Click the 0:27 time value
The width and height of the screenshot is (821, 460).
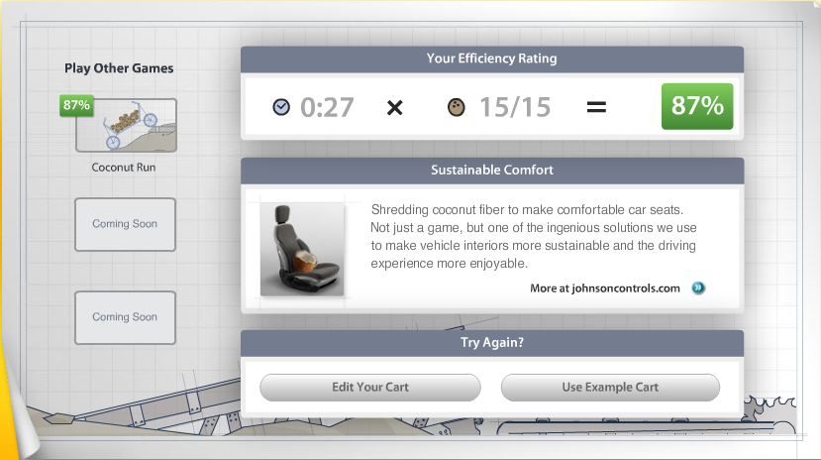coord(327,107)
